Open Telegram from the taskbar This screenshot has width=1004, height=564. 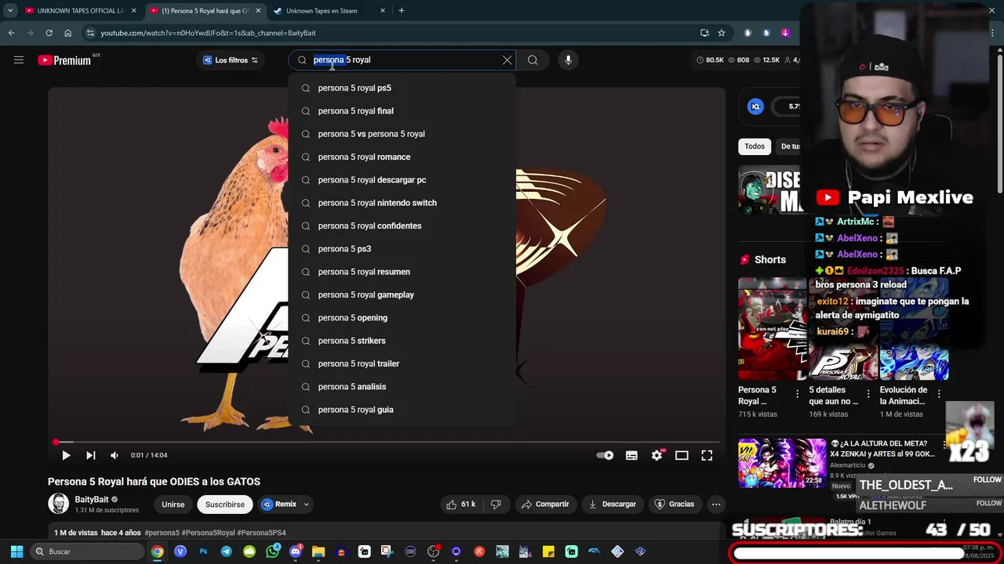click(226, 551)
